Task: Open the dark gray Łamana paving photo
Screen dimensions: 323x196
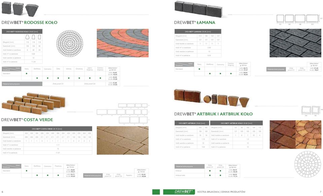Action: coord(295,43)
